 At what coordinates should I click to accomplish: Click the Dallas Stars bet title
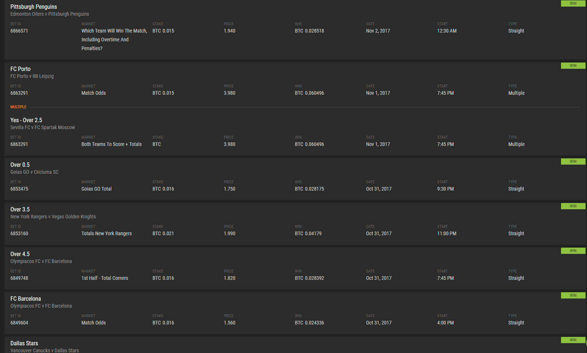click(24, 343)
